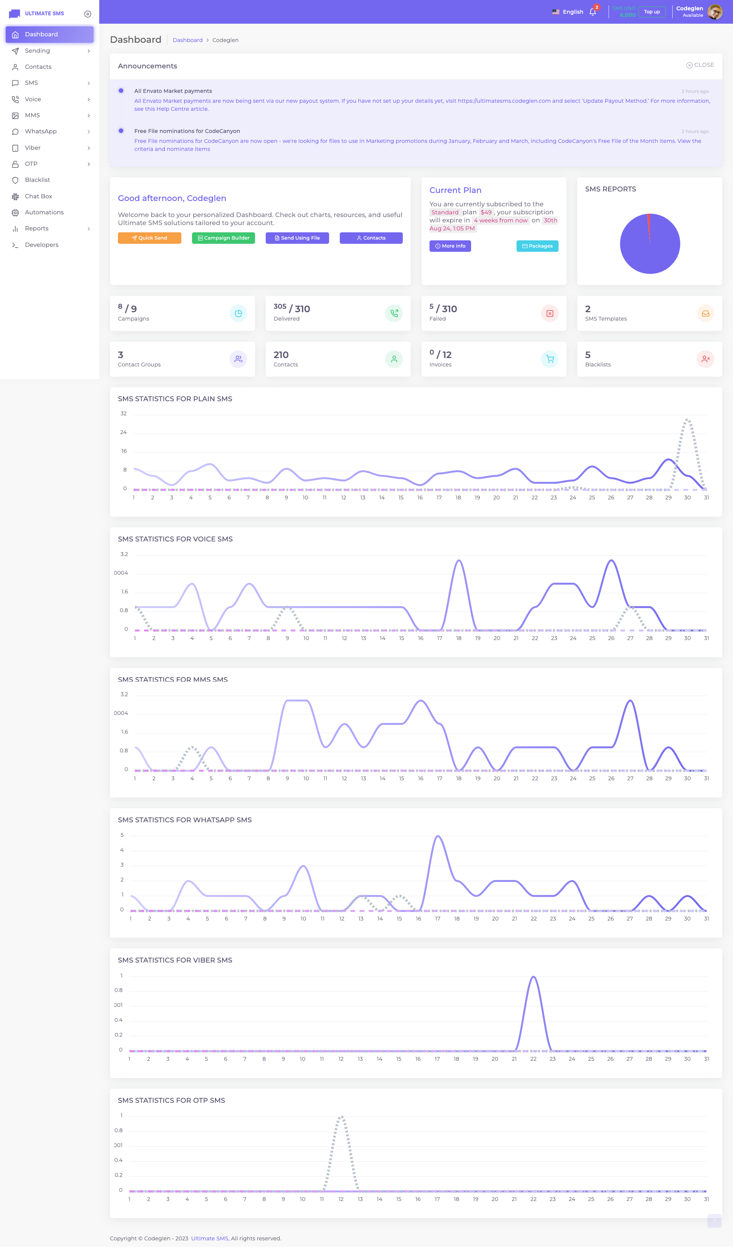
Task: Expand the WhatsApp sidebar submenu
Action: coord(50,131)
